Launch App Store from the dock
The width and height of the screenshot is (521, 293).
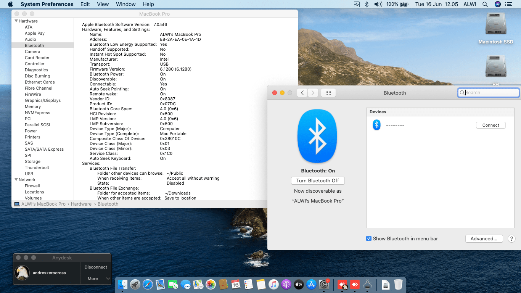[x=311, y=284]
